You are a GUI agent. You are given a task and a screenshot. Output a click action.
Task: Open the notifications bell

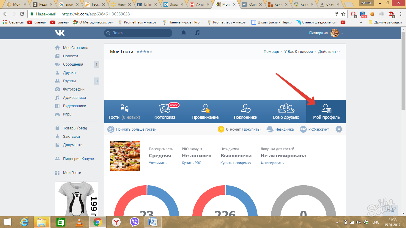click(x=184, y=33)
